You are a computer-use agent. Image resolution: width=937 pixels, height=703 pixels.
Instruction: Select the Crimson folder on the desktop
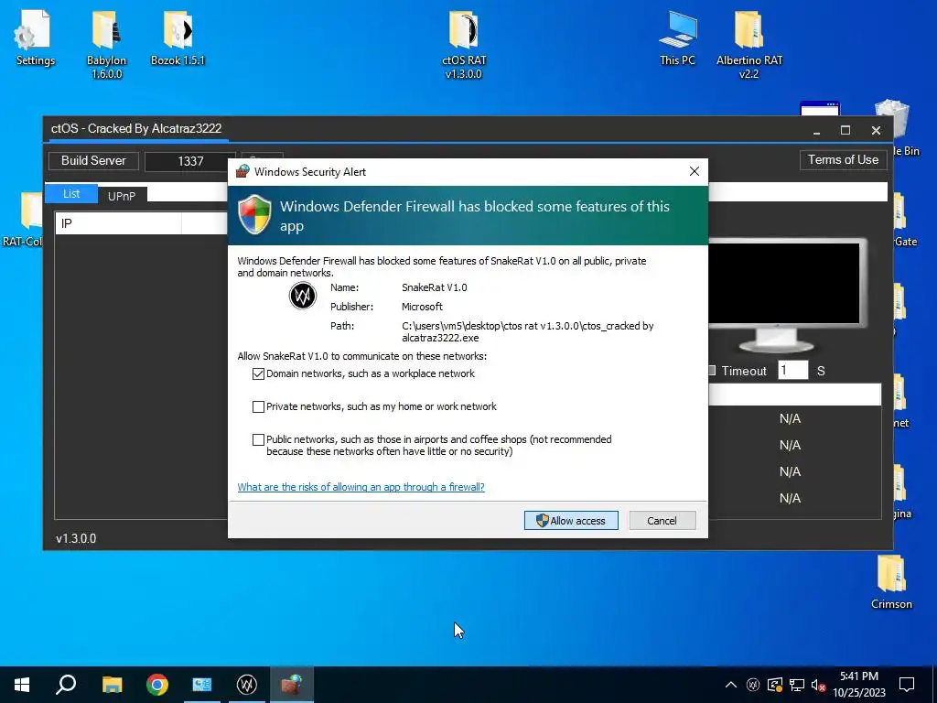click(891, 582)
